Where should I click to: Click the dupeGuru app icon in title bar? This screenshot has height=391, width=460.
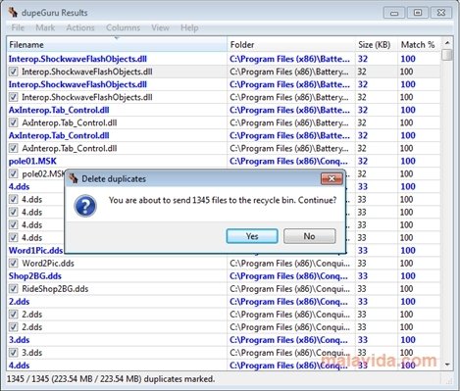pyautogui.click(x=14, y=13)
